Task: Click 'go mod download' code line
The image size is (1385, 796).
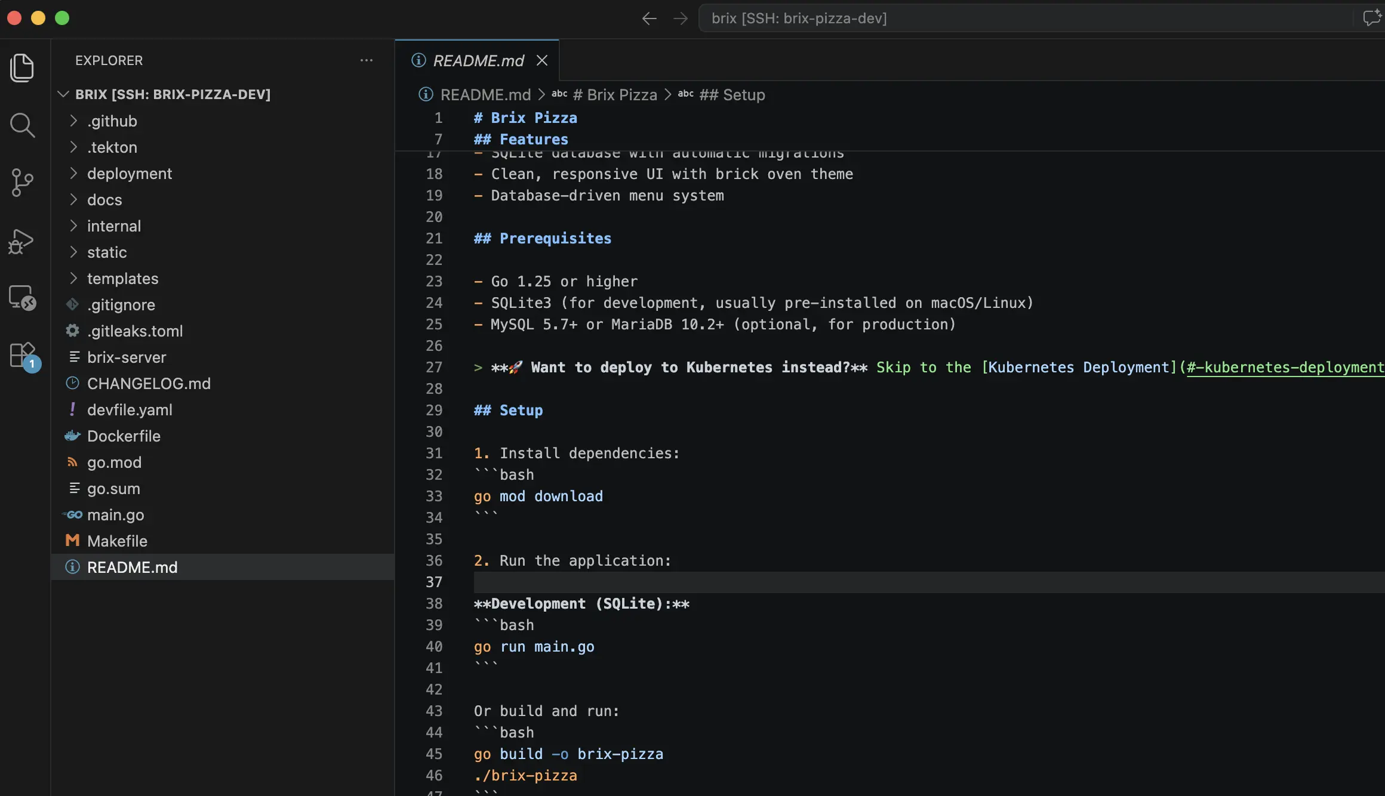Action: pos(538,496)
